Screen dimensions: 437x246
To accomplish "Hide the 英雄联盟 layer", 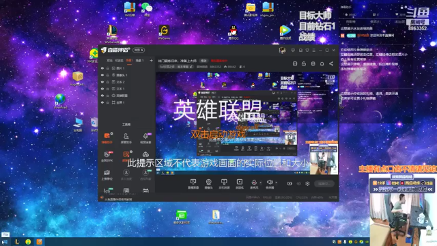I will coord(102,96).
